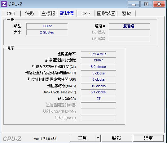Click the CPU-Z title bar text
Viewport: 167px width, 143px height.
15,4
